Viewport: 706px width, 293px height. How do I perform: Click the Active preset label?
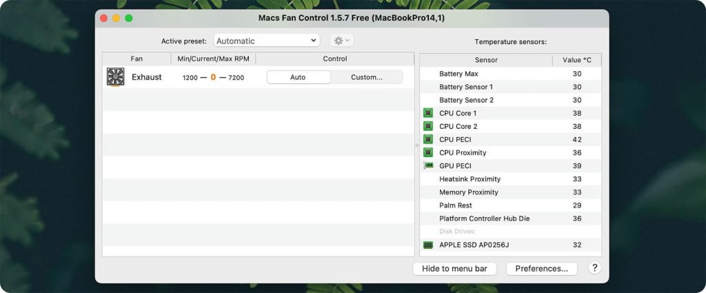point(183,41)
